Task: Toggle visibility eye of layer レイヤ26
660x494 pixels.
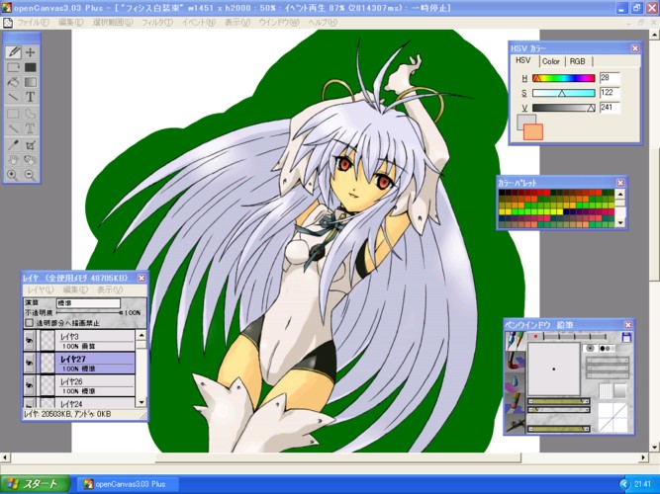Action: click(x=29, y=385)
